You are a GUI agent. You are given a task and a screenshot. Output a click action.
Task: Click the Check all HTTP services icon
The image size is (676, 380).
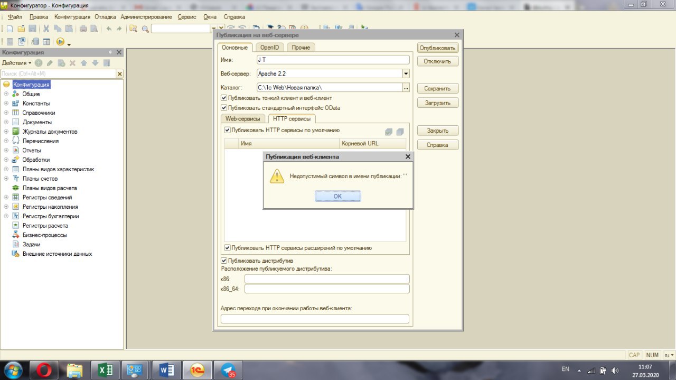tap(389, 132)
